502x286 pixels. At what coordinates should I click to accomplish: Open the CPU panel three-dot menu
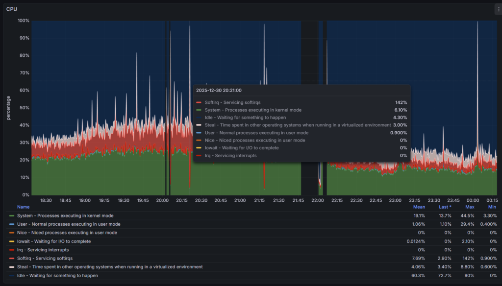click(498, 9)
